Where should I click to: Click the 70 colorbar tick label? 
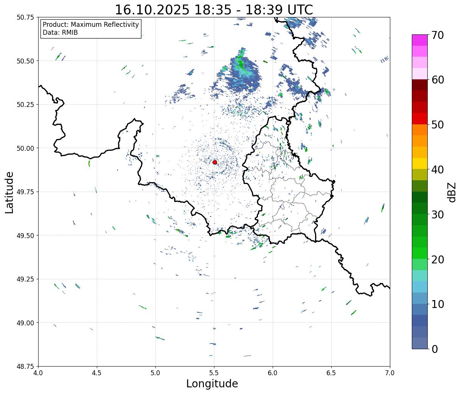[x=438, y=35]
